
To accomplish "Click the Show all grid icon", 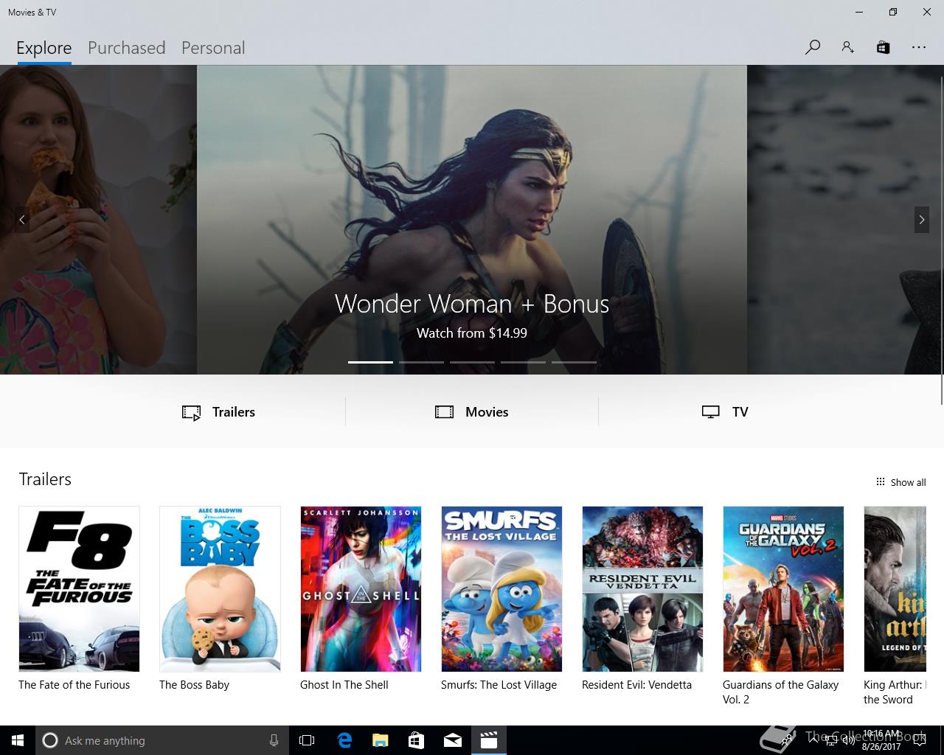I will [880, 482].
